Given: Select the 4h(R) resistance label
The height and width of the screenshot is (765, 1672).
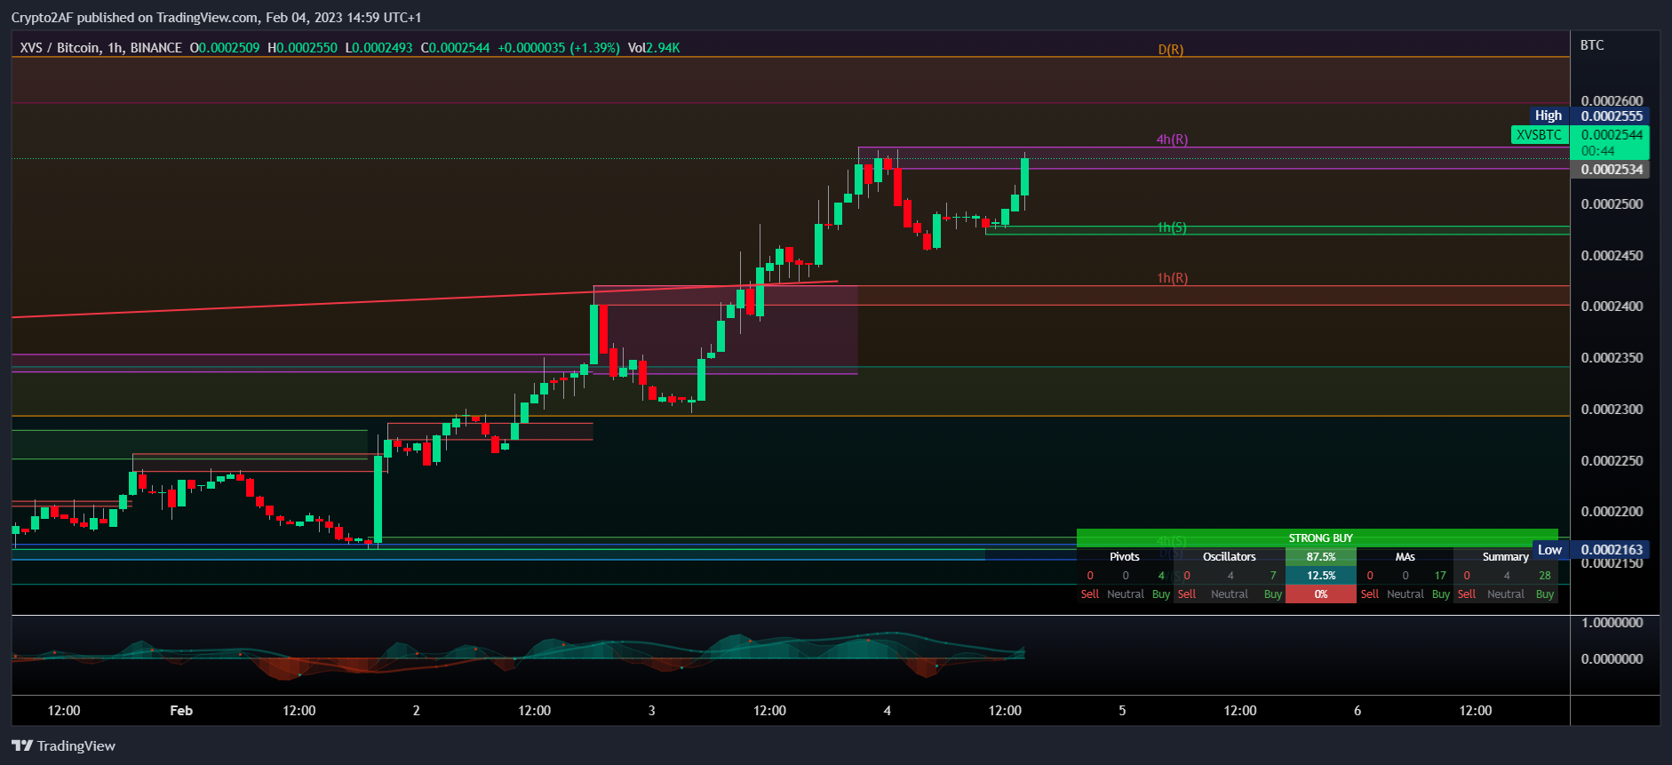Looking at the screenshot, I should [1172, 139].
